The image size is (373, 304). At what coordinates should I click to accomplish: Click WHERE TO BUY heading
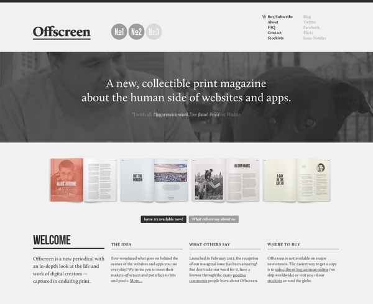tap(283, 244)
